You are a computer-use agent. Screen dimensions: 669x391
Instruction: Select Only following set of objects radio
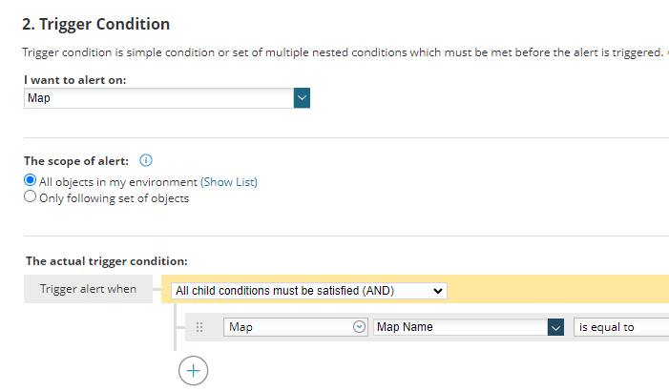31,197
